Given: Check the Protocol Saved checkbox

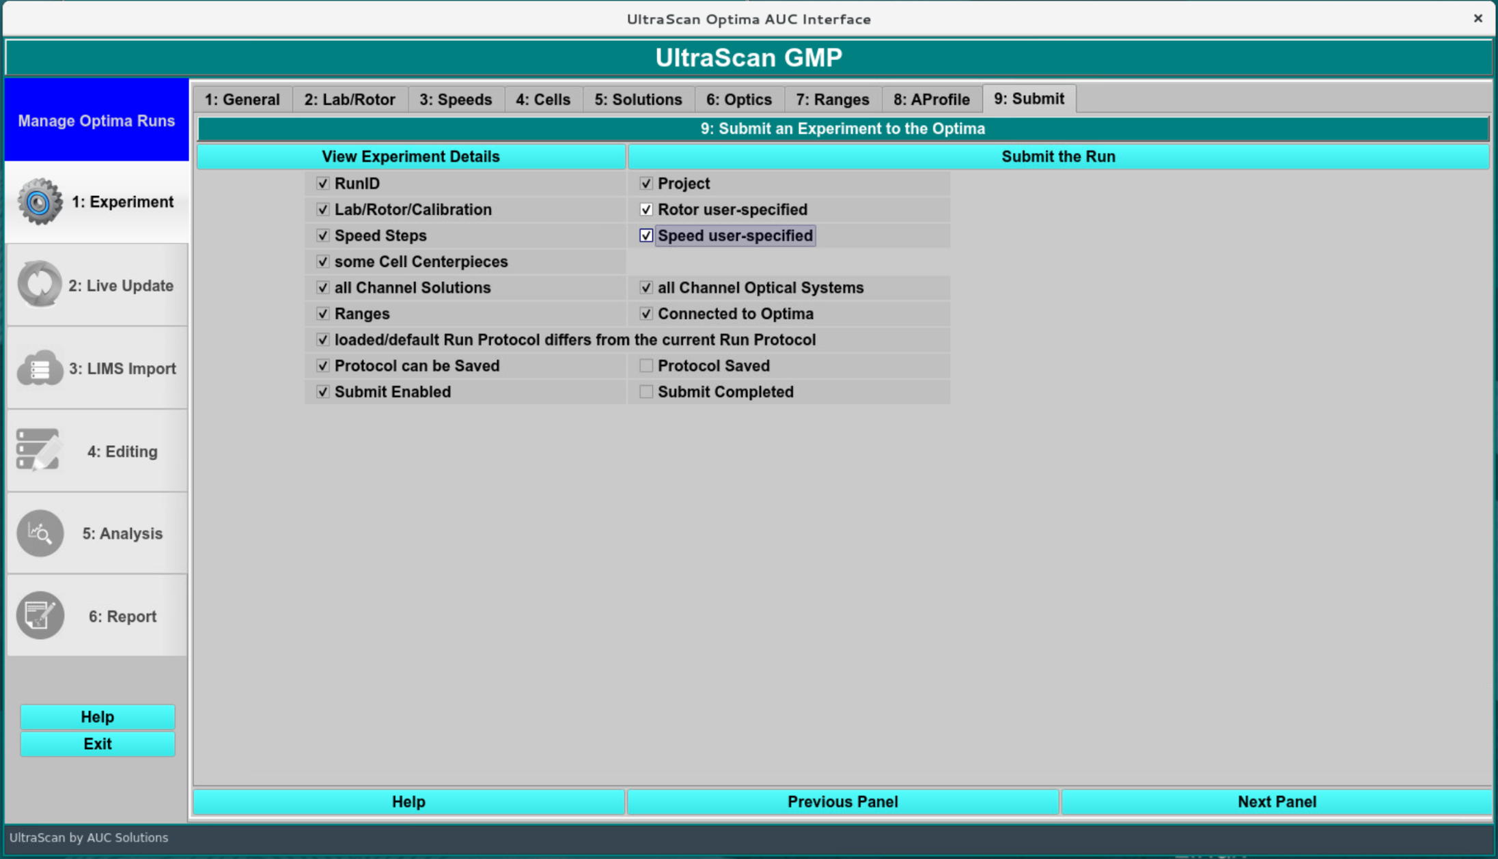Looking at the screenshot, I should click(x=646, y=366).
